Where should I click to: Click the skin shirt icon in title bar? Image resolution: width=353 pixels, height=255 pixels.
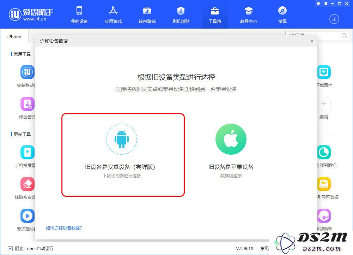tap(318, 4)
